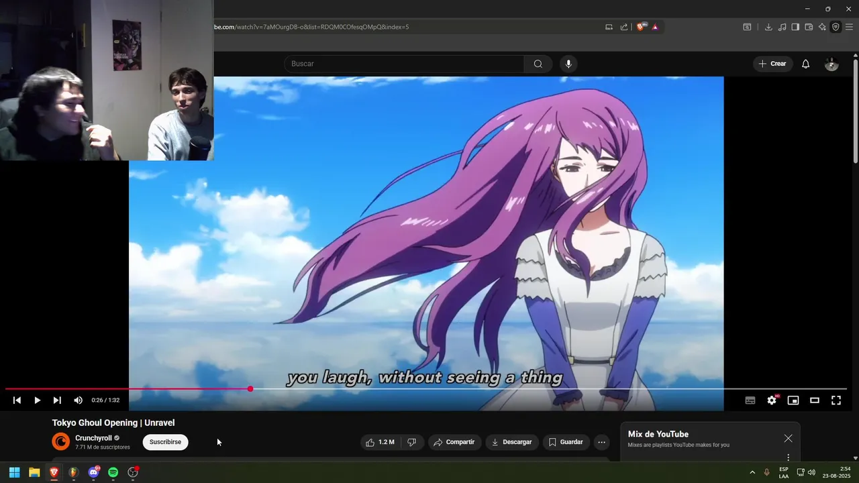Viewport: 859px width, 483px height.
Task: Open the media playlist music note icon
Action: point(782,27)
